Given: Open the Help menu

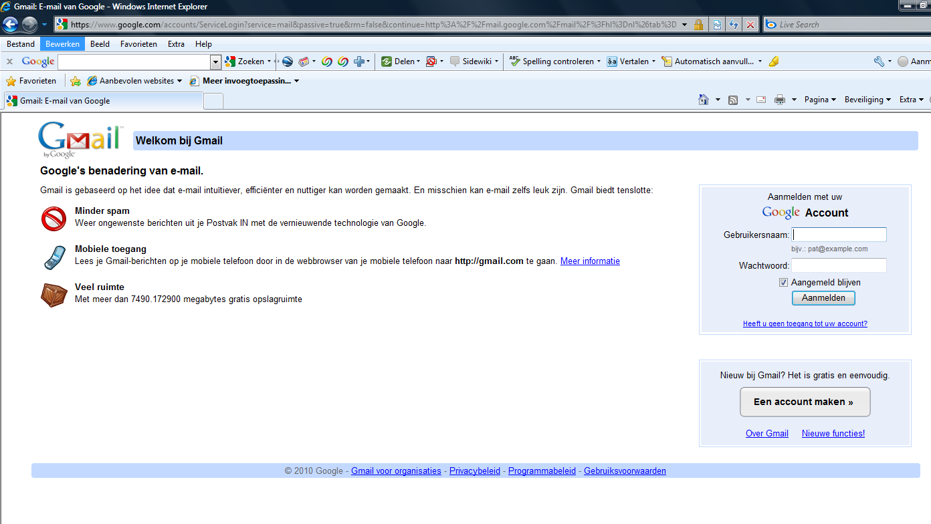Looking at the screenshot, I should (x=203, y=44).
